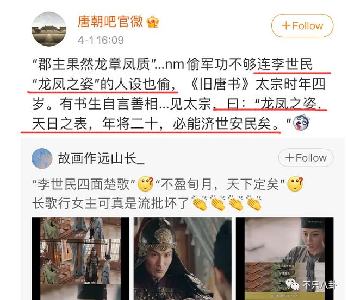Tap the second thinking-face emoji
The height and width of the screenshot is (300, 348).
point(295,184)
